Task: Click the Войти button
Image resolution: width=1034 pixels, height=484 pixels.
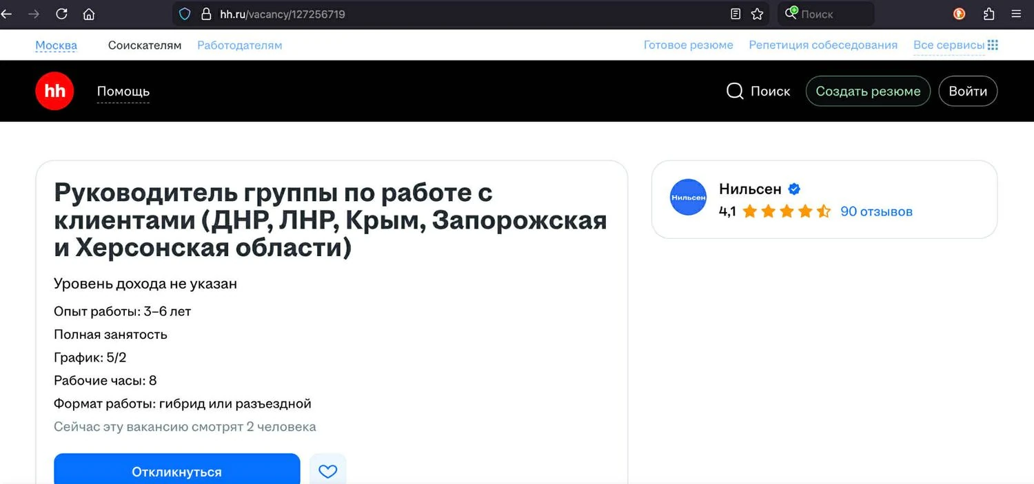Action: [x=968, y=92]
